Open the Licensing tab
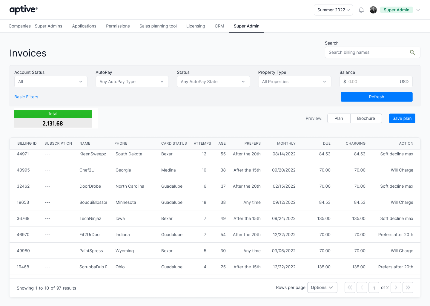430x306 pixels. click(196, 26)
